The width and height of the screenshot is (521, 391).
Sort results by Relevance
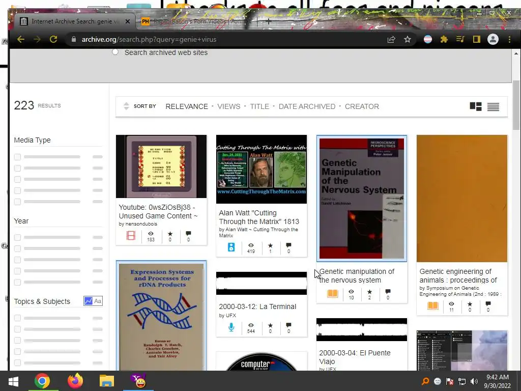point(187,106)
